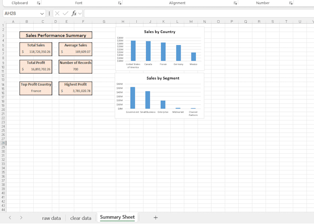
Task: Select the Number of Records label cell
Action: 75,63
